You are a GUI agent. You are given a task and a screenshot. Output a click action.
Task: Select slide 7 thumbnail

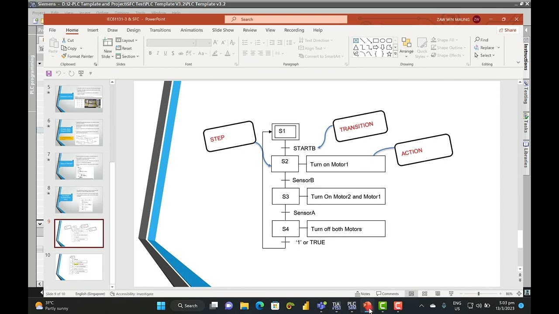point(79,166)
